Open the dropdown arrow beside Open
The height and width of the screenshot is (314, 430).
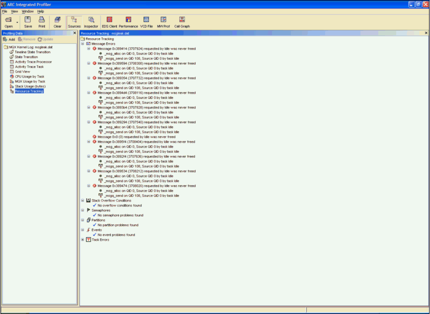[x=17, y=22]
